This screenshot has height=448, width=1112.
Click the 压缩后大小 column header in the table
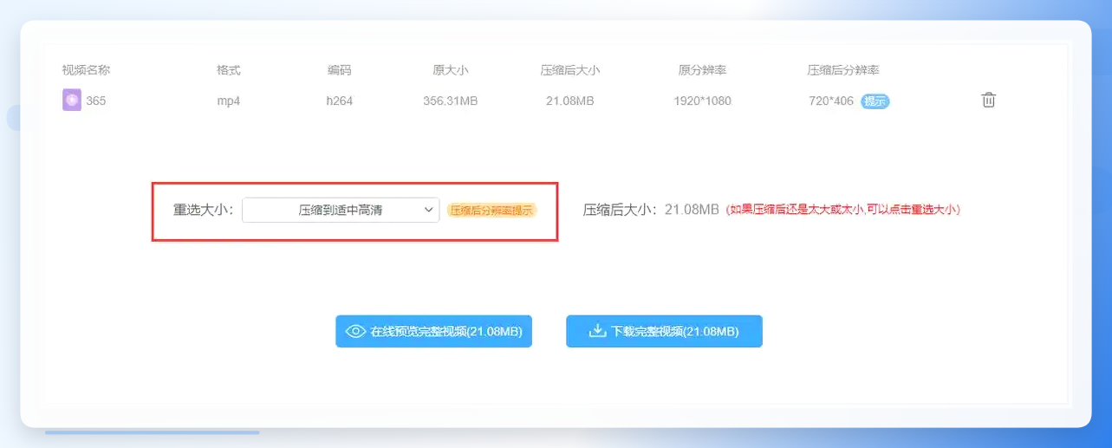(x=570, y=70)
